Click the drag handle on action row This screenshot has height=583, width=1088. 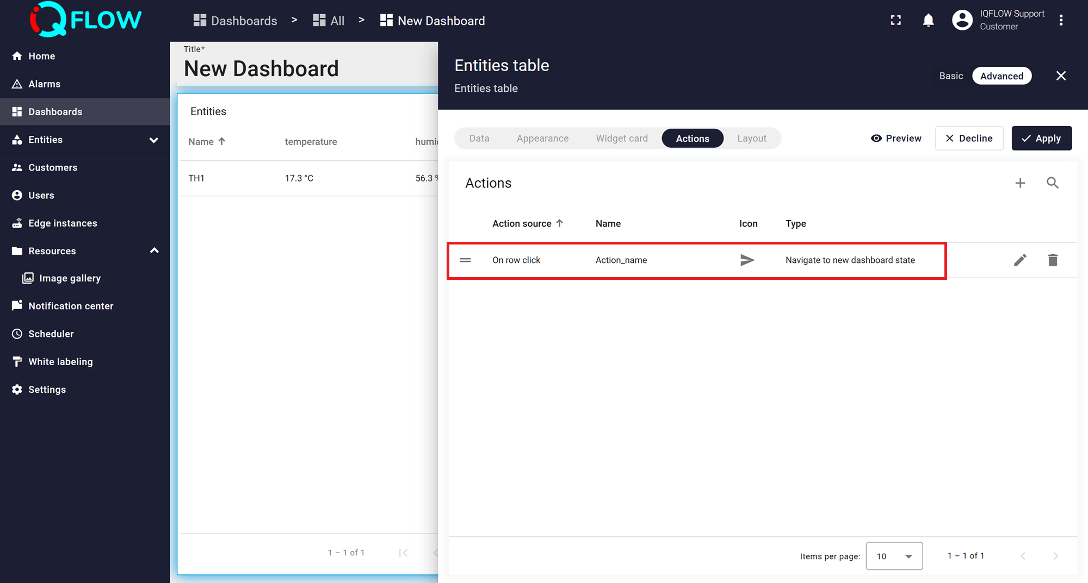click(465, 260)
